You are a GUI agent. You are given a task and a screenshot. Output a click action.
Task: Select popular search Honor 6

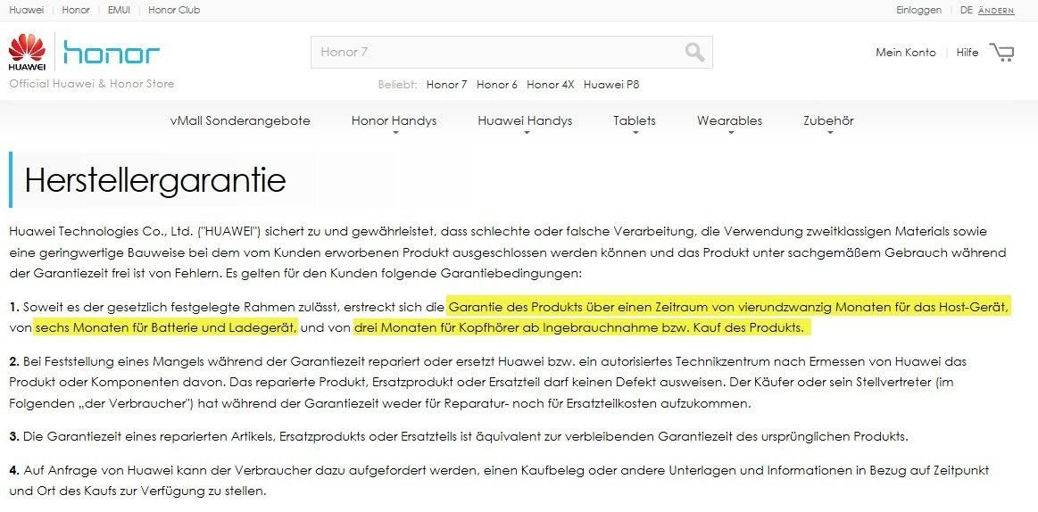click(497, 85)
